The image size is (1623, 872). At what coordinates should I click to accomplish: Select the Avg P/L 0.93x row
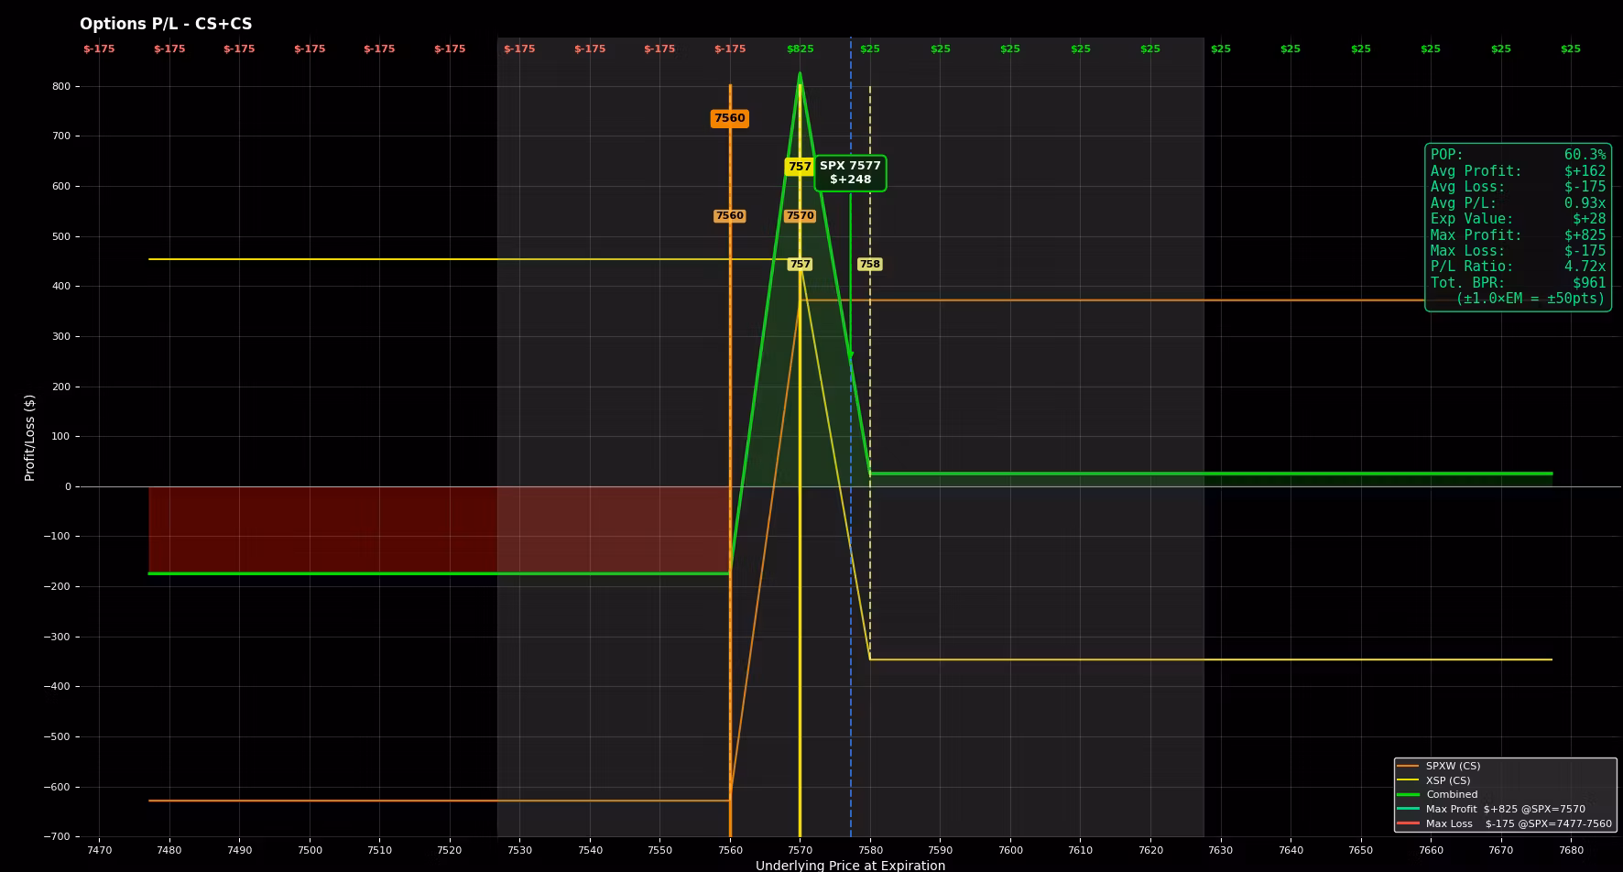1518,203
